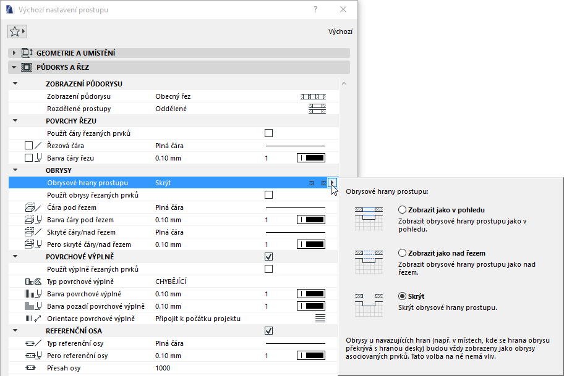Click the scroll up arrow of the settings list
Viewport: 564px width, 376px height.
coord(344,84)
